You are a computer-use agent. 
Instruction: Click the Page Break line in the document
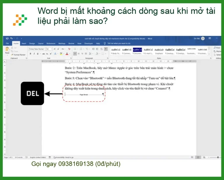pyautogui.click(x=84, y=95)
